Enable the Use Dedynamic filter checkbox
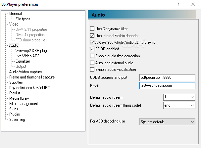This screenshot has width=201, height=148. click(92, 29)
